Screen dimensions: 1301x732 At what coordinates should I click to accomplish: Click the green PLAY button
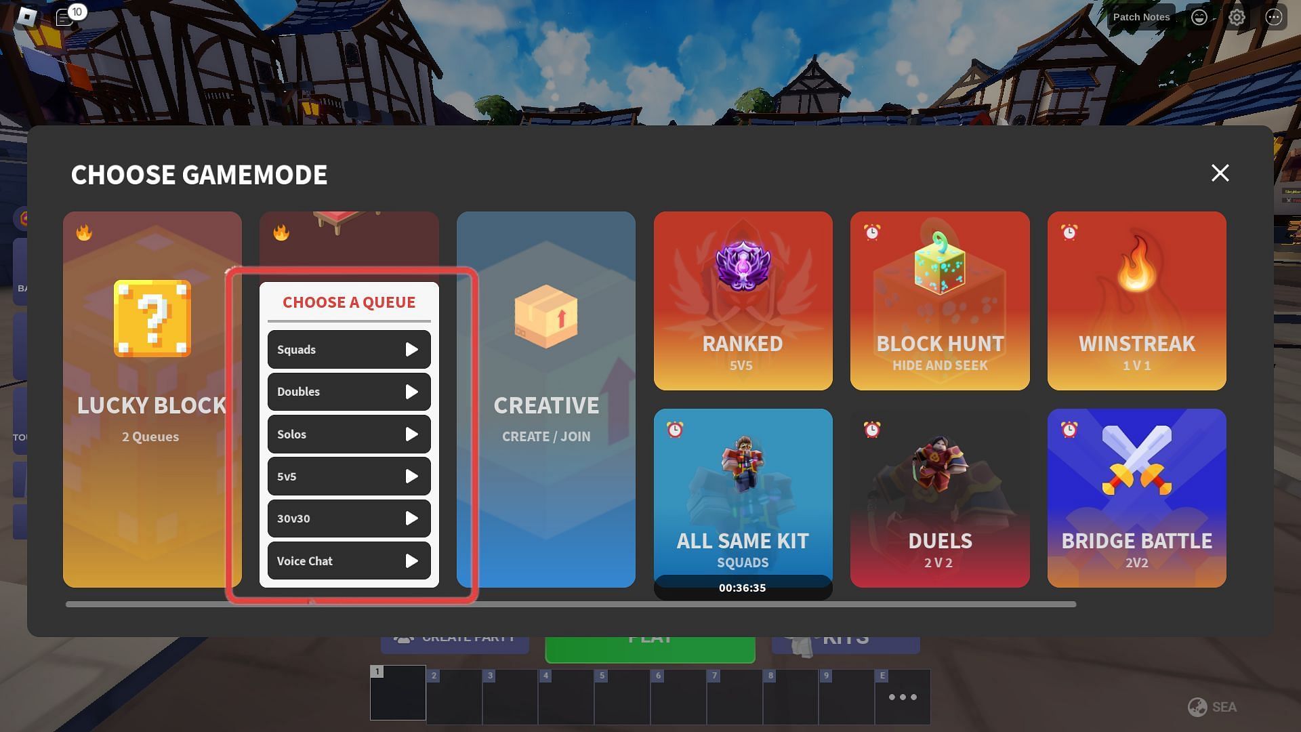point(650,636)
